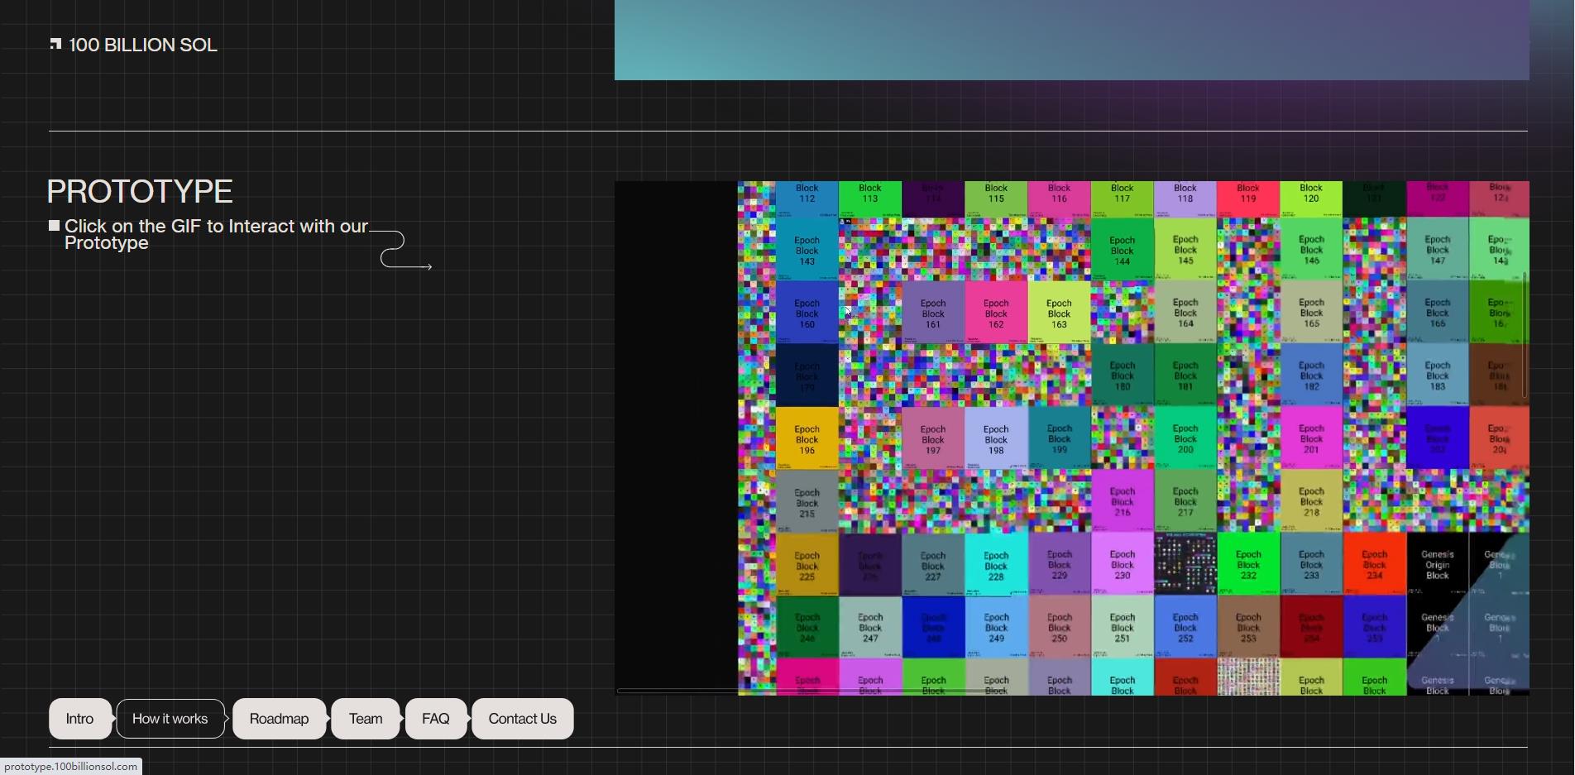Click the Epoch Block 180 tile
Viewport: 1575px width, 775px height.
click(x=1123, y=376)
